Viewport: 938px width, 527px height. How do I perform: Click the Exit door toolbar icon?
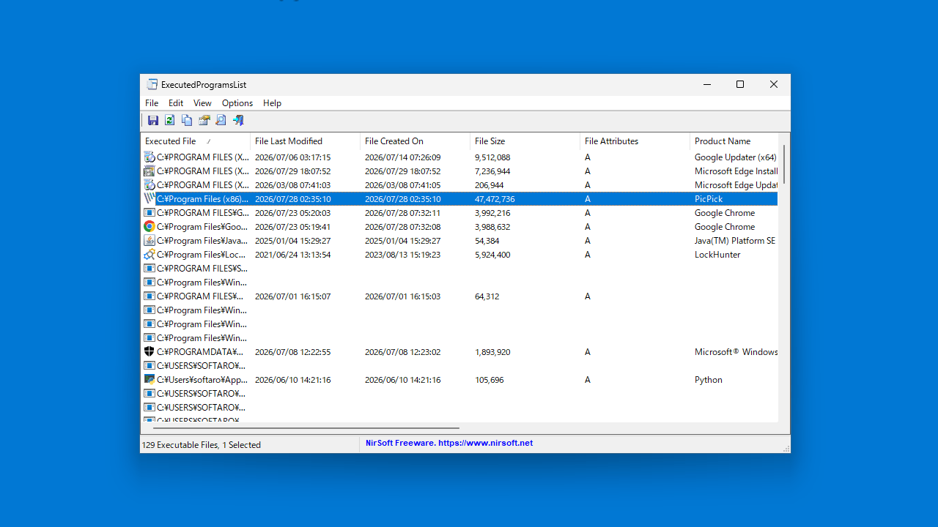pyautogui.click(x=238, y=121)
